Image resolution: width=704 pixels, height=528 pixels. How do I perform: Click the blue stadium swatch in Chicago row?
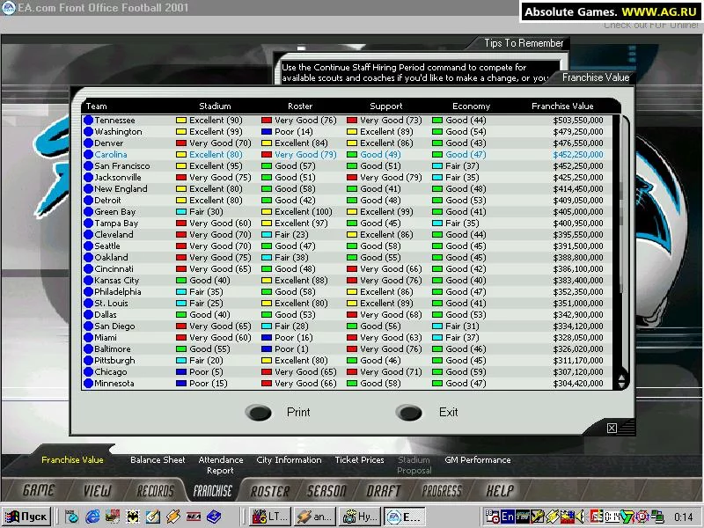click(x=181, y=371)
